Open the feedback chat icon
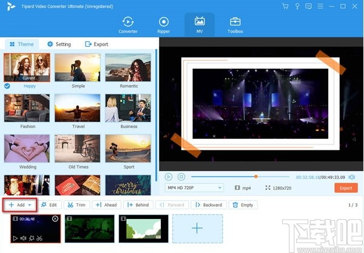The height and width of the screenshot is (253, 364). point(309,6)
